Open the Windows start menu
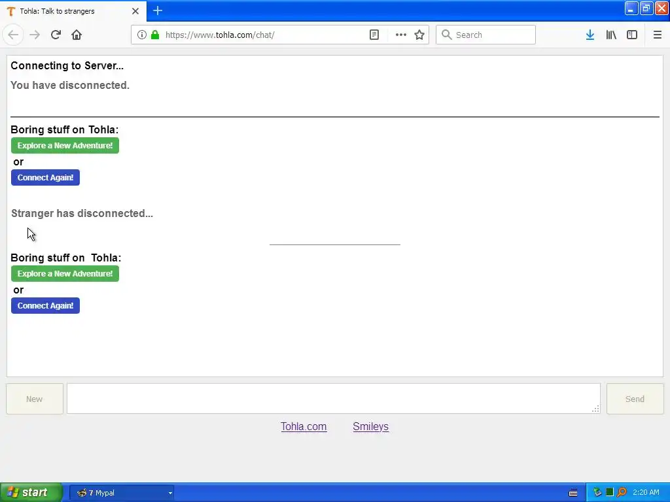The width and height of the screenshot is (670, 502). pyautogui.click(x=31, y=492)
